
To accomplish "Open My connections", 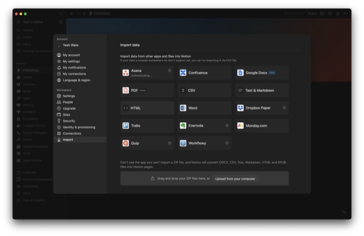I will coord(80,74).
